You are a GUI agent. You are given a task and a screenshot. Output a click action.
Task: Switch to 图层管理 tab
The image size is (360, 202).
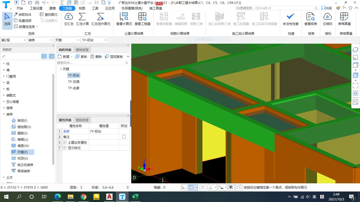click(x=82, y=120)
